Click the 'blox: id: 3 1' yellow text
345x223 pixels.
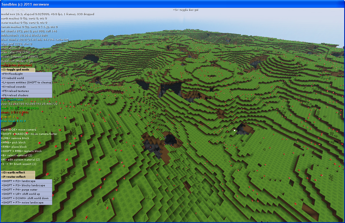tap(9, 117)
